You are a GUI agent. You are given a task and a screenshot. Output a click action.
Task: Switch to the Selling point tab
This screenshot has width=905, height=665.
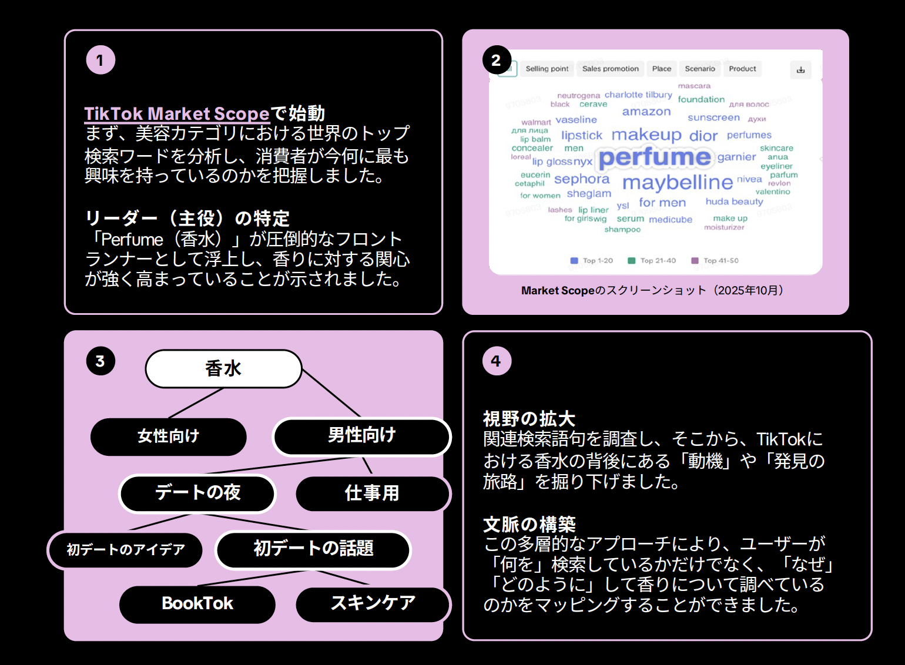coord(547,69)
